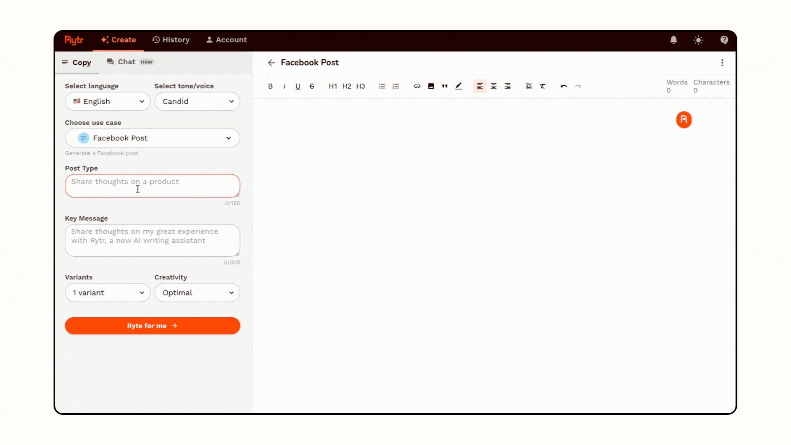
Task: Toggle underline formatting
Action: [298, 86]
